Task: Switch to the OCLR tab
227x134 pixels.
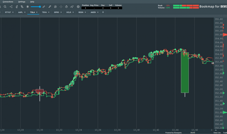Action: click(69, 12)
